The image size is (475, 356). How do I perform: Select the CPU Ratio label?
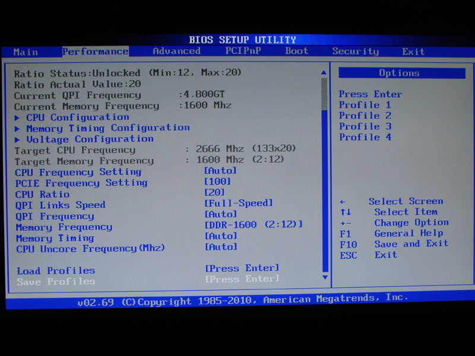(x=42, y=195)
